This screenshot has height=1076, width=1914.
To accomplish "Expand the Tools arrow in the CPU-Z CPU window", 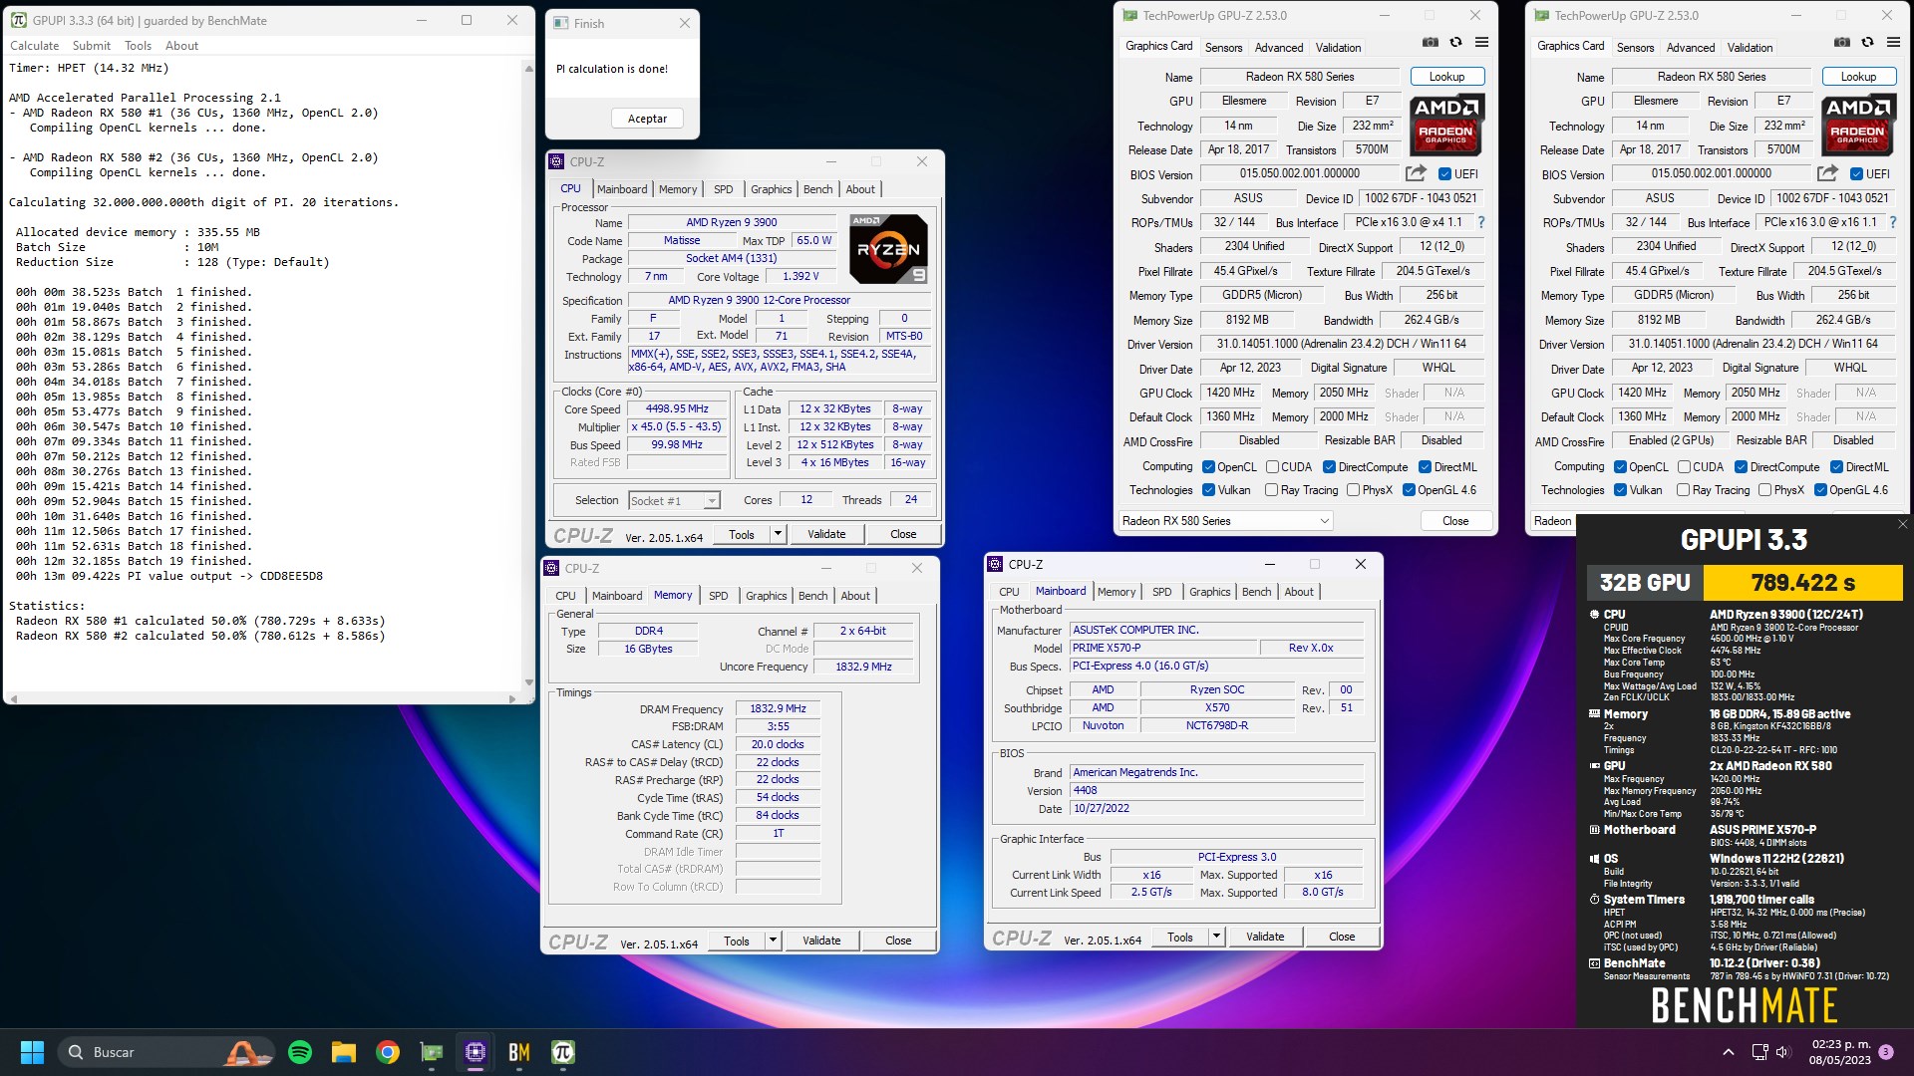I will pyautogui.click(x=778, y=535).
